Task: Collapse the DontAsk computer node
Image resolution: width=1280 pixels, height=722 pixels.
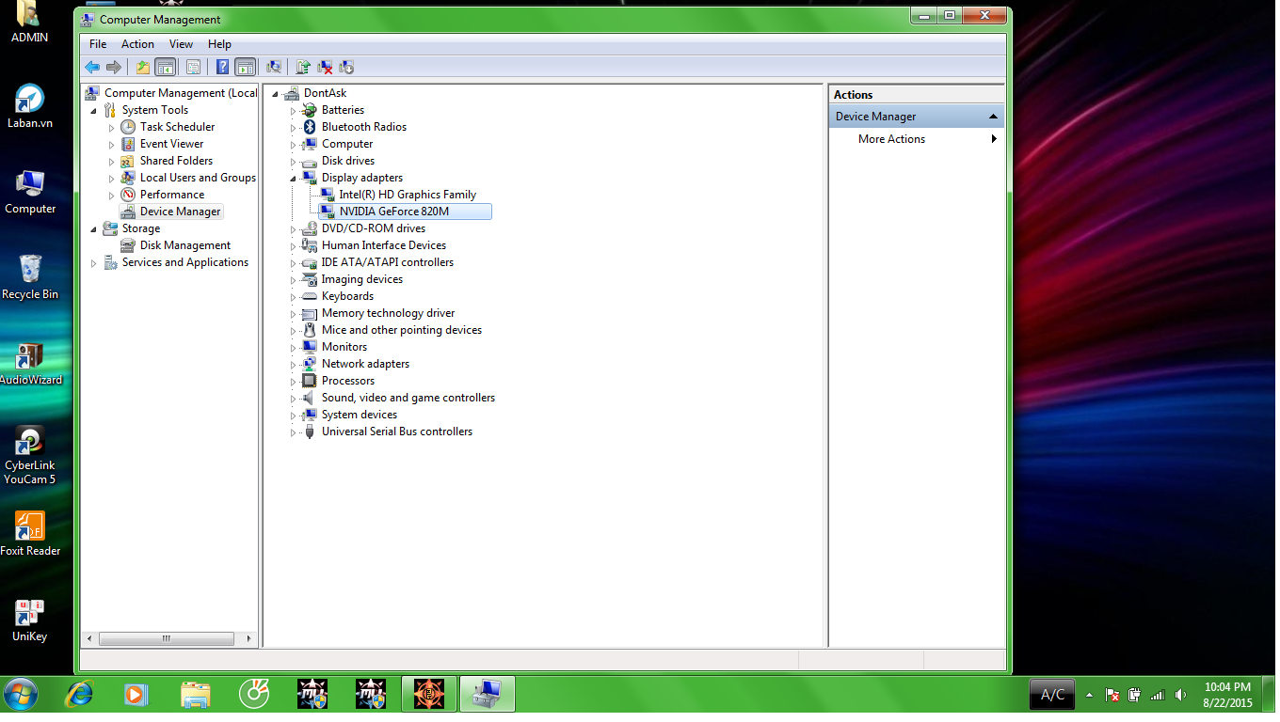Action: tap(276, 93)
